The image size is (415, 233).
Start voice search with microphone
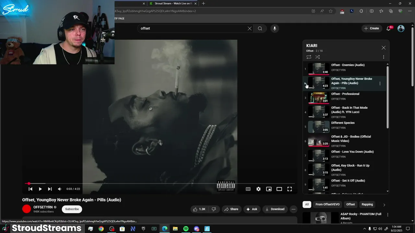point(275,28)
